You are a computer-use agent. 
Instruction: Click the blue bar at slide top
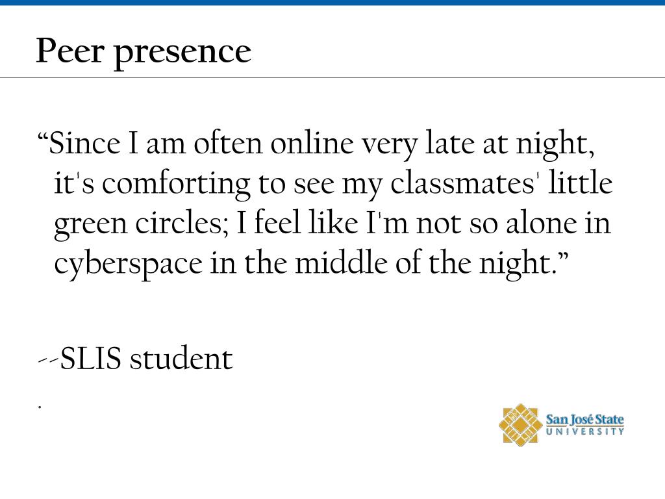click(332, 3)
